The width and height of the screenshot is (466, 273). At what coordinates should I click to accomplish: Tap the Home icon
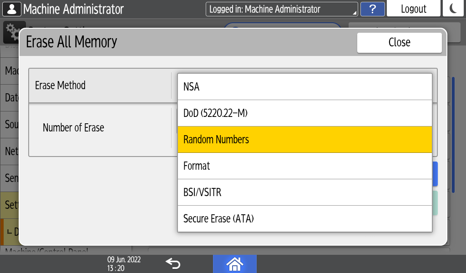(x=234, y=263)
